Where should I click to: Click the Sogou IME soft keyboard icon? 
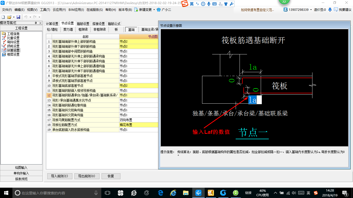(x=214, y=4)
